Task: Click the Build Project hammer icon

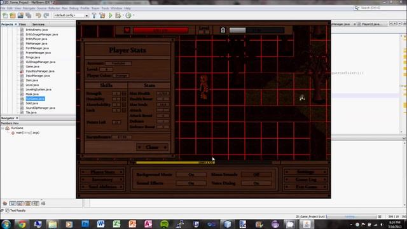Action: pos(94,15)
